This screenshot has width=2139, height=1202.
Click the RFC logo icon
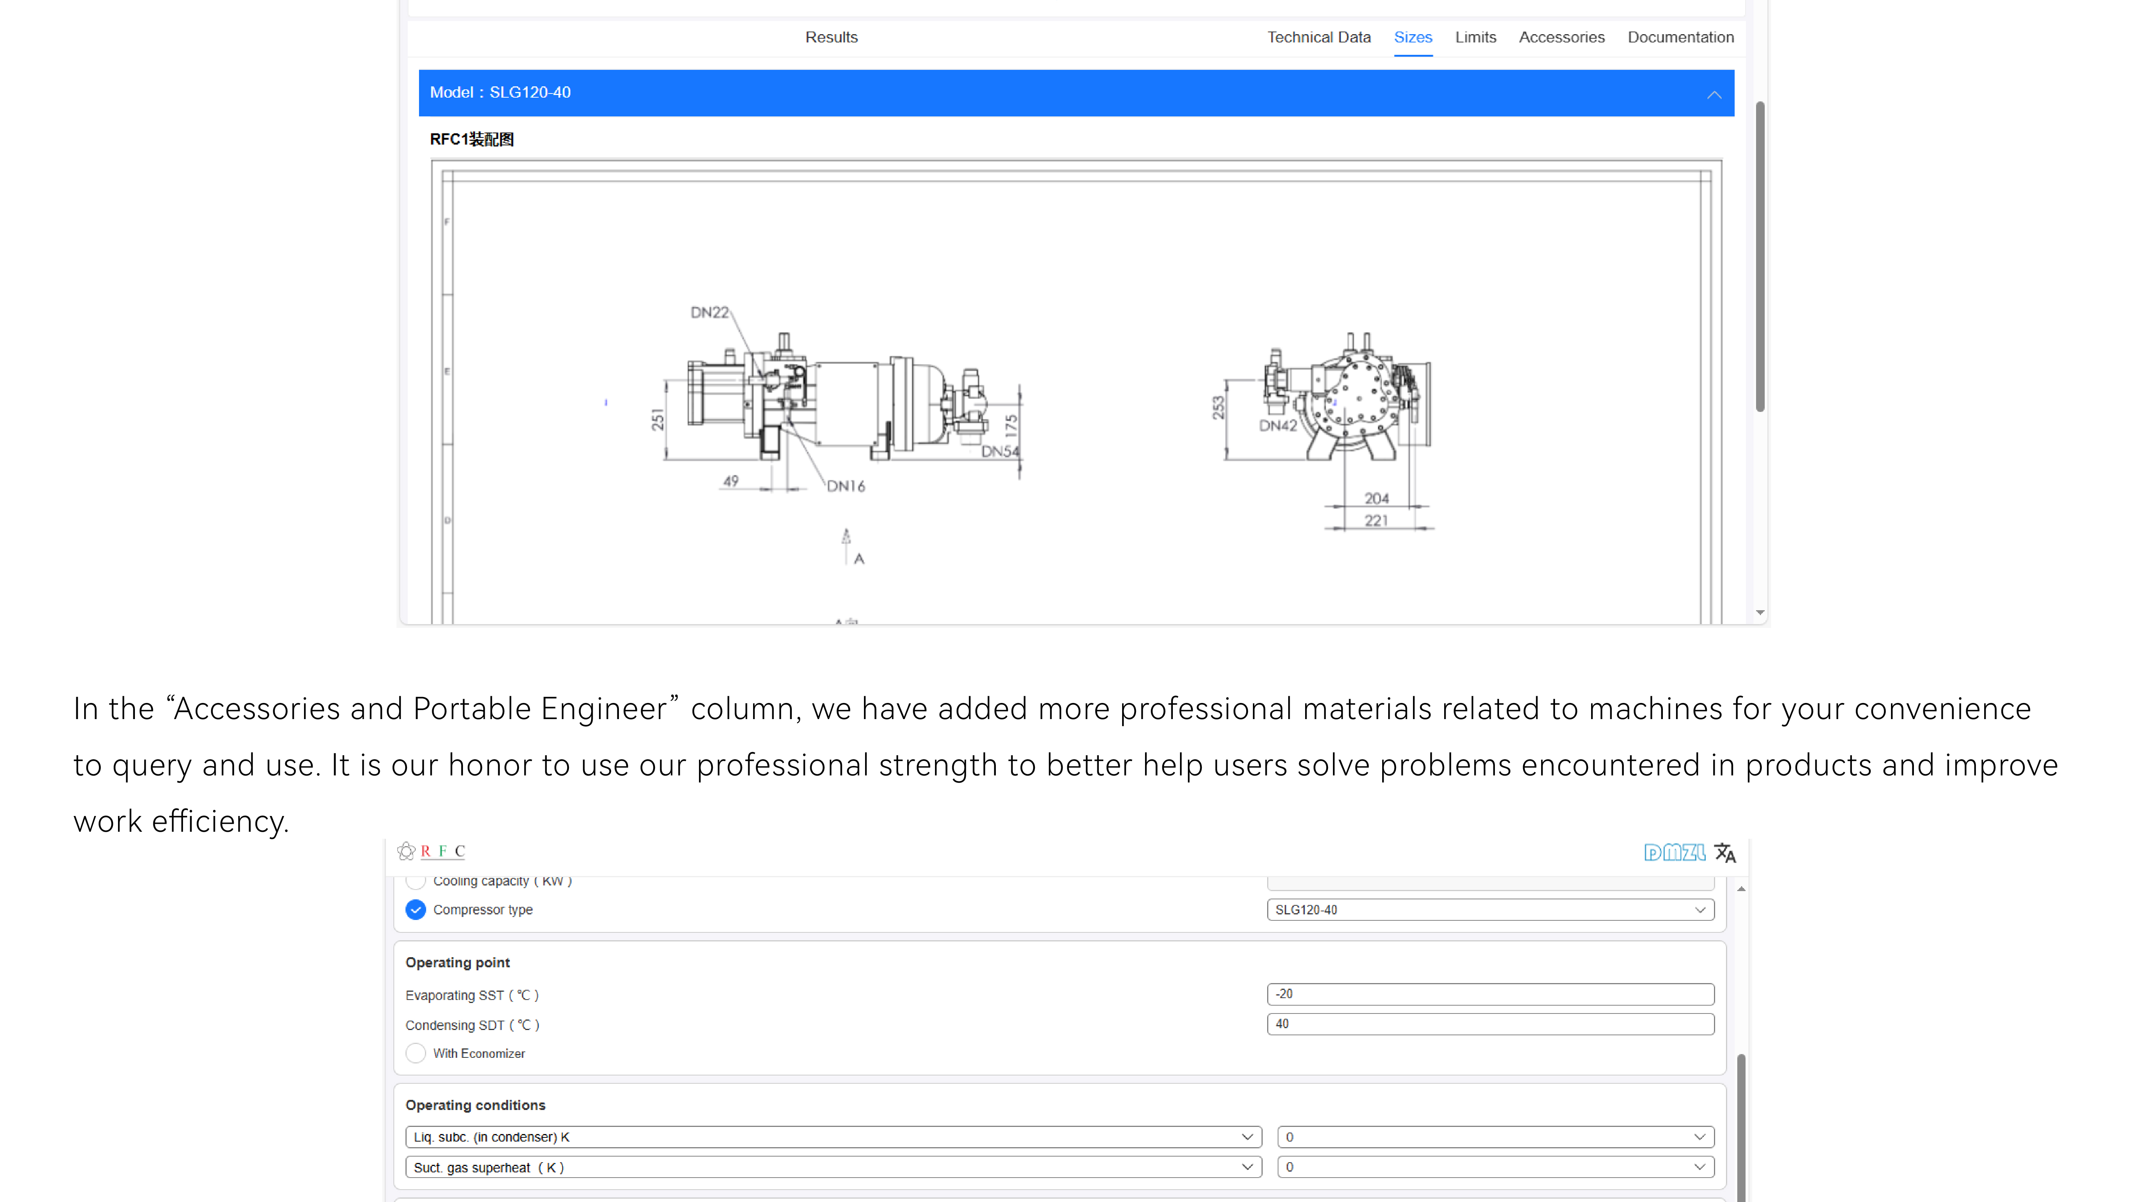click(x=431, y=851)
